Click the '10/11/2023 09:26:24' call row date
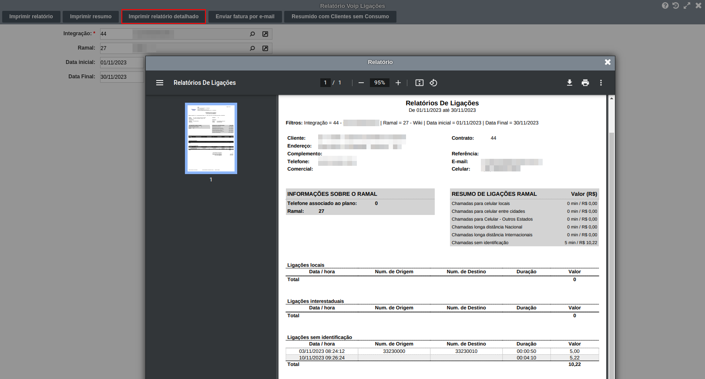 322,358
